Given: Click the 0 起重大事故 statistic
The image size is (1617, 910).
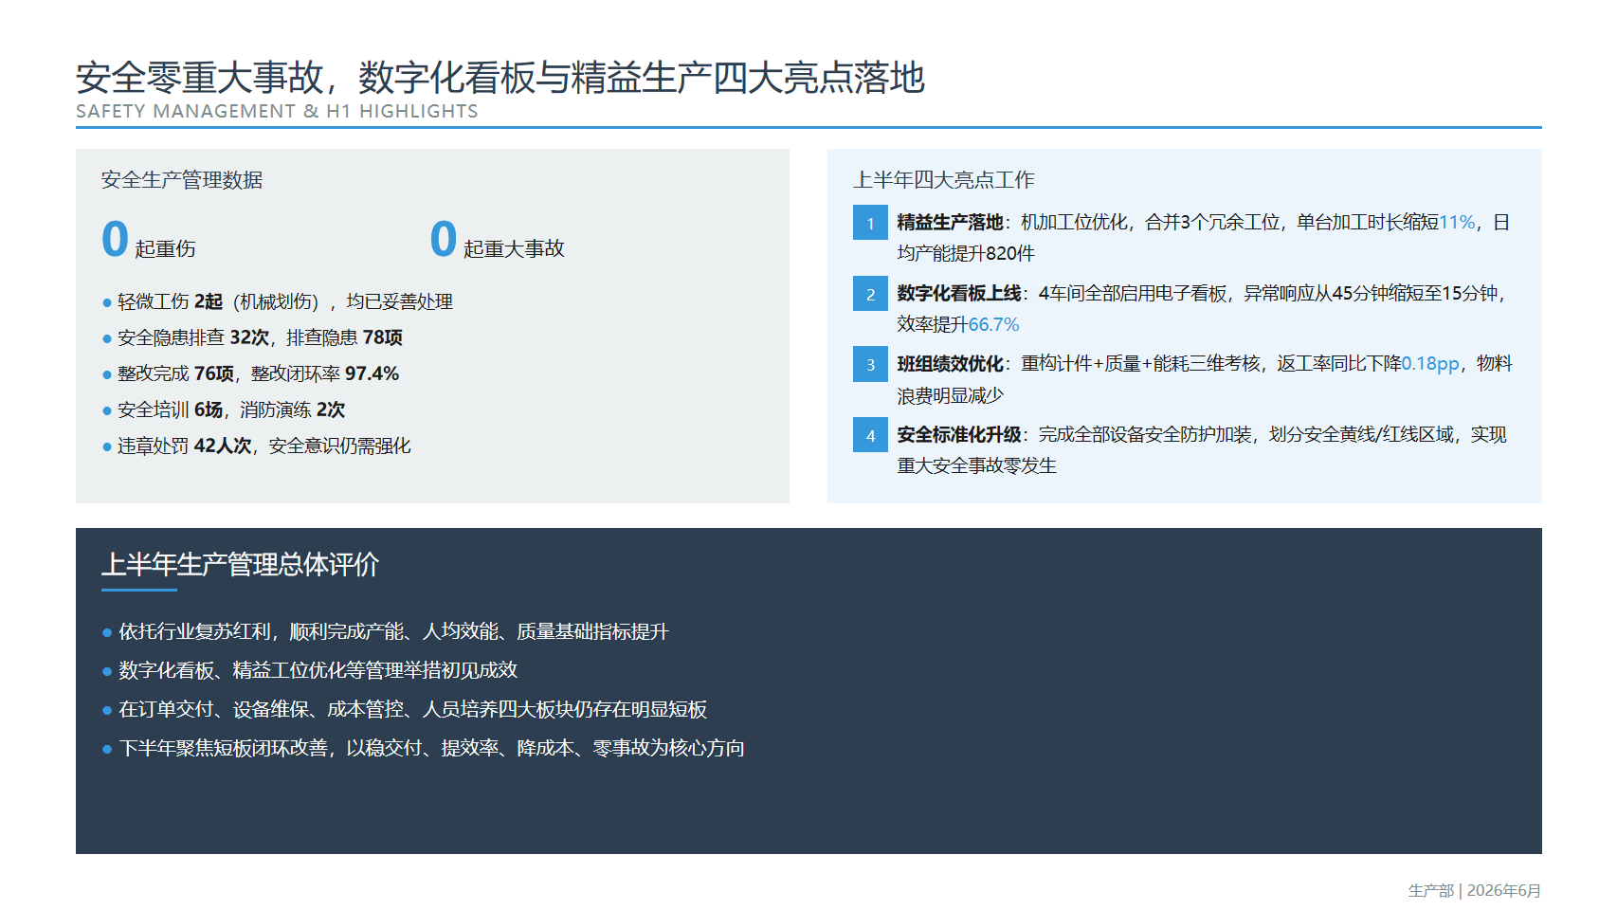Looking at the screenshot, I should point(497,240).
